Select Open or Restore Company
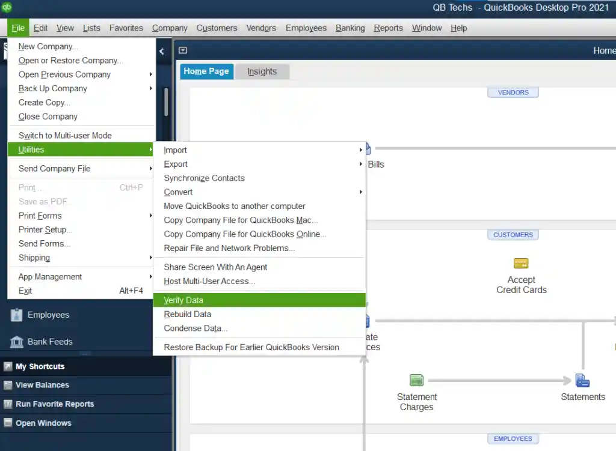616x451 pixels. click(x=82, y=61)
